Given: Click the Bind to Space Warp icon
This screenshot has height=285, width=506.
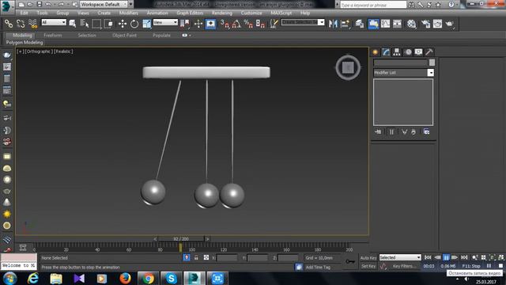Looking at the screenshot, I should pyautogui.click(x=33, y=24).
